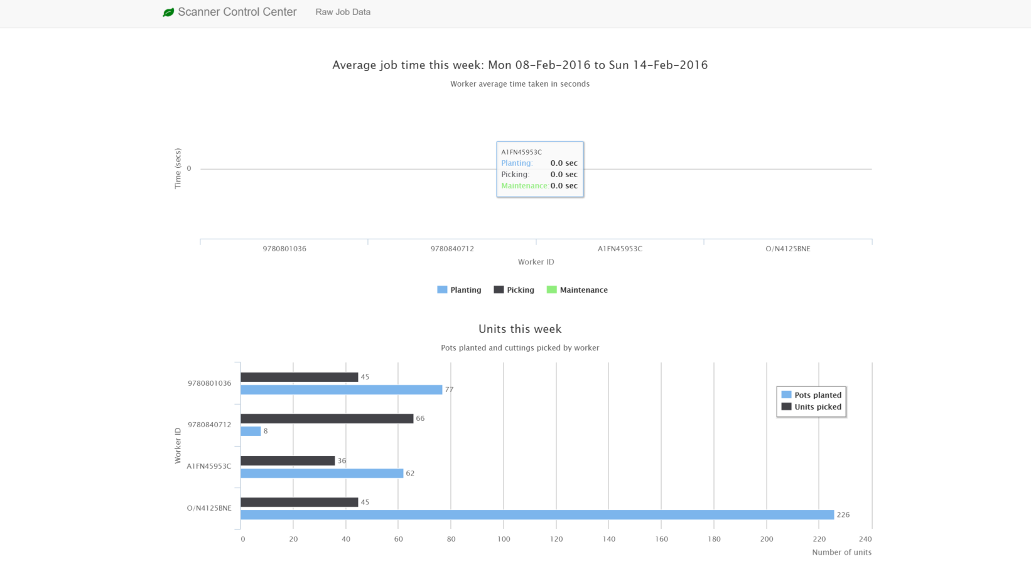The height and width of the screenshot is (583, 1031).
Task: Click the 226 pots planted bar
Action: click(537, 515)
